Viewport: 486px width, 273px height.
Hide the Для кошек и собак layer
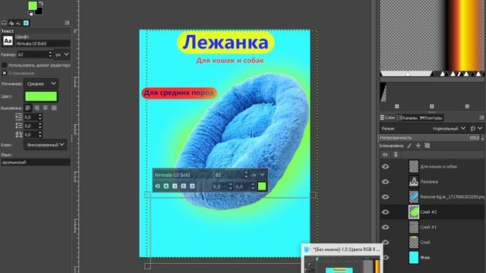point(385,167)
